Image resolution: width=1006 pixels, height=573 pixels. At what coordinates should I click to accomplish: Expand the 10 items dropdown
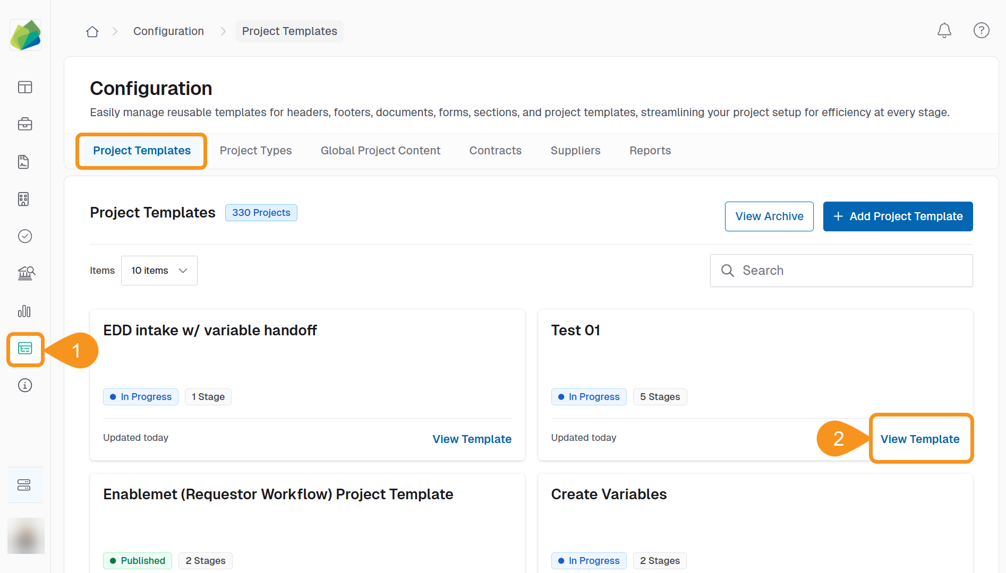pos(159,271)
